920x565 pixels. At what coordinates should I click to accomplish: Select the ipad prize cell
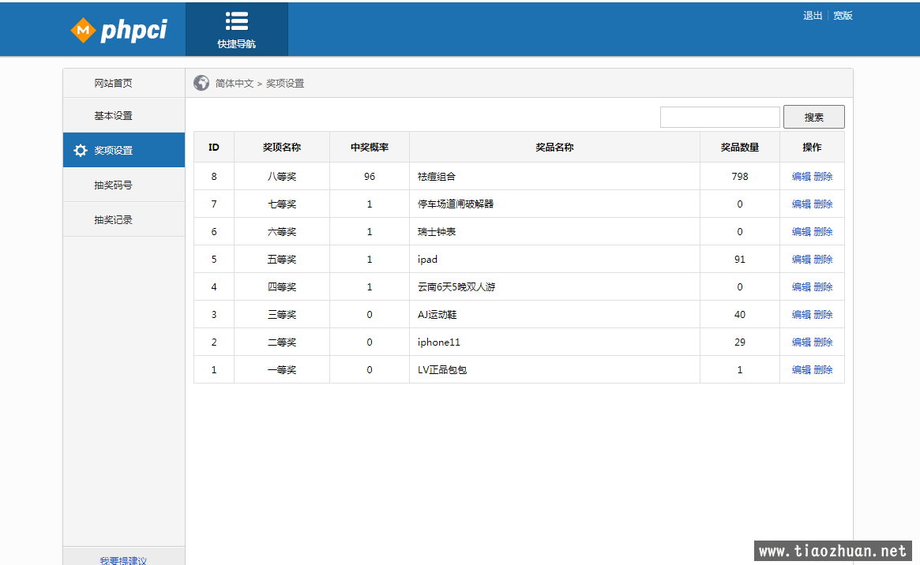pos(554,259)
